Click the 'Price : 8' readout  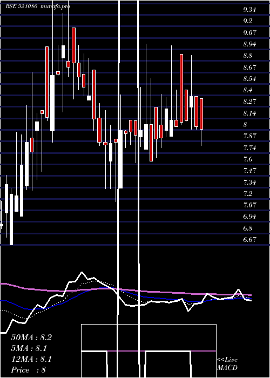point(29,370)
